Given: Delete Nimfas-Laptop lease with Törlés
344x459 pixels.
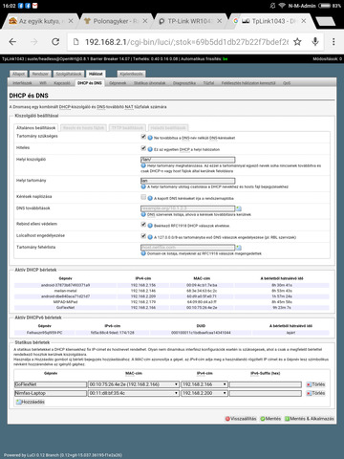Looking at the screenshot, I should coord(315,393).
